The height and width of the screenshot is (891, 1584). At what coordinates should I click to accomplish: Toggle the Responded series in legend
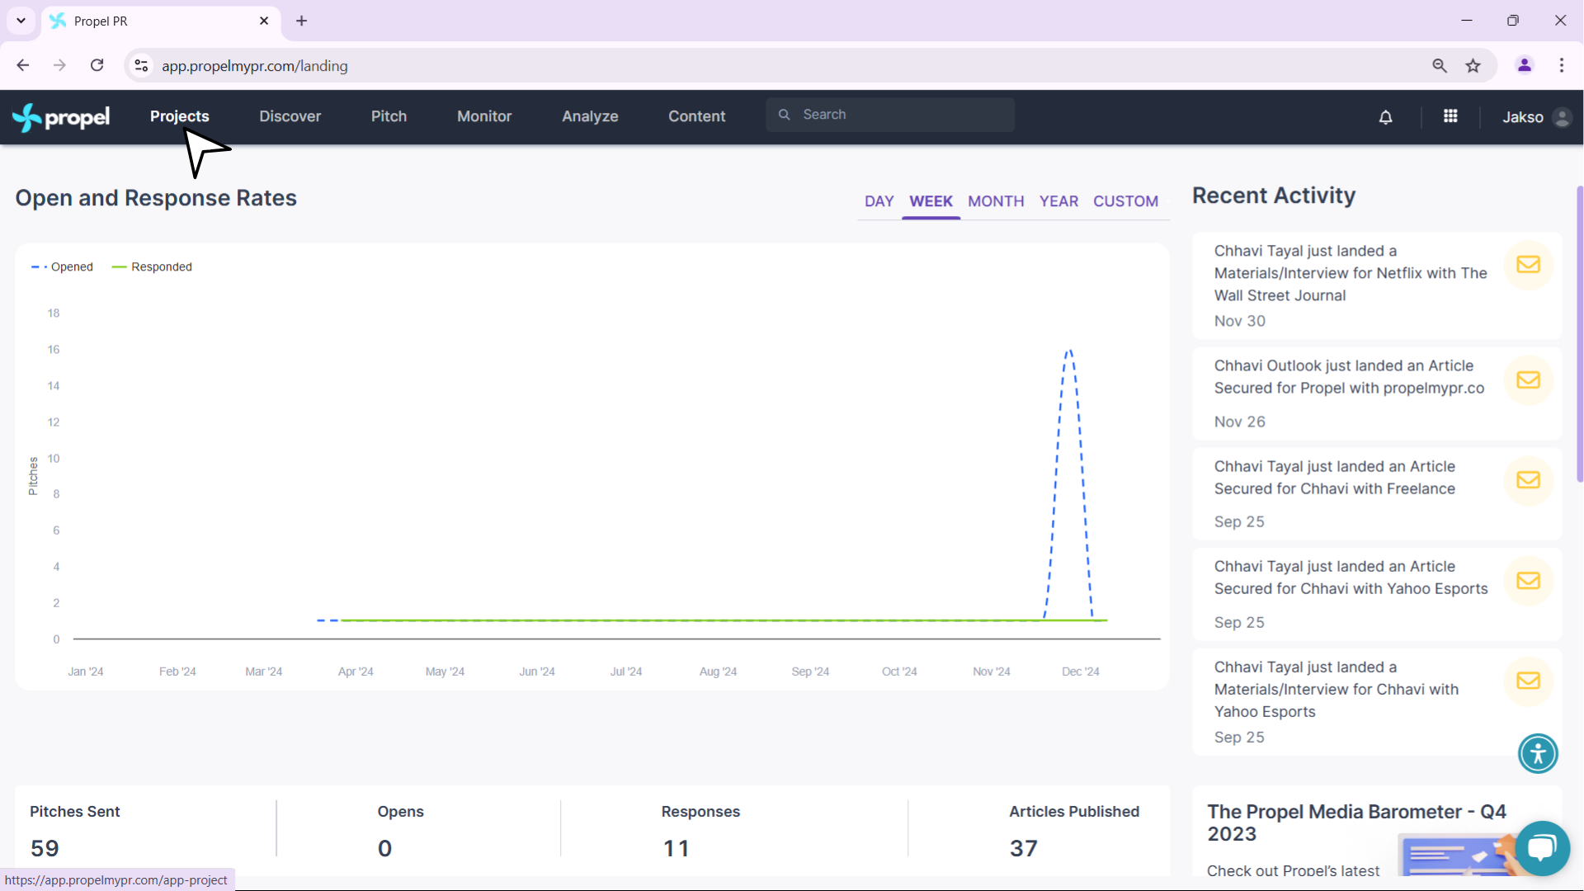click(152, 267)
